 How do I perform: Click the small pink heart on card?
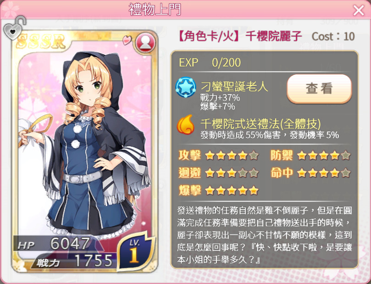point(127,40)
